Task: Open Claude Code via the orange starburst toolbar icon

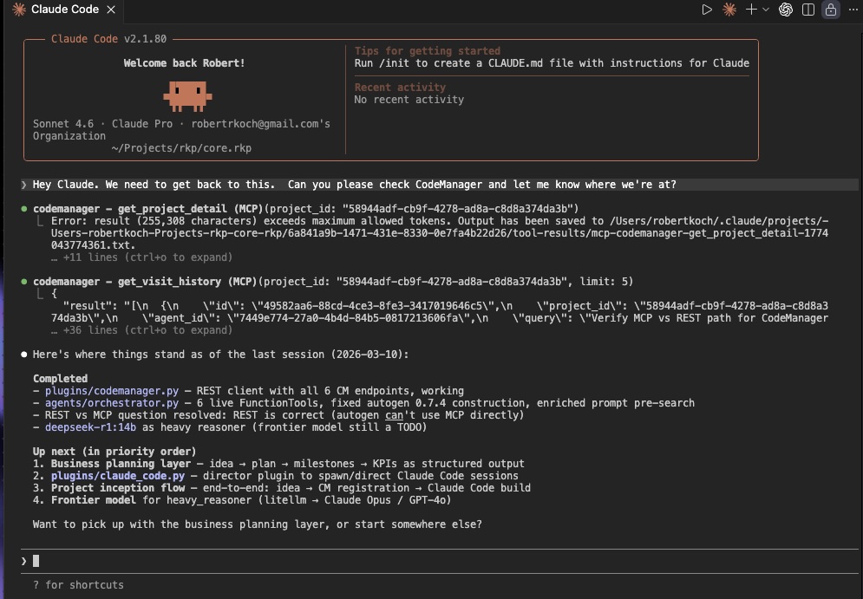Action: coord(729,10)
